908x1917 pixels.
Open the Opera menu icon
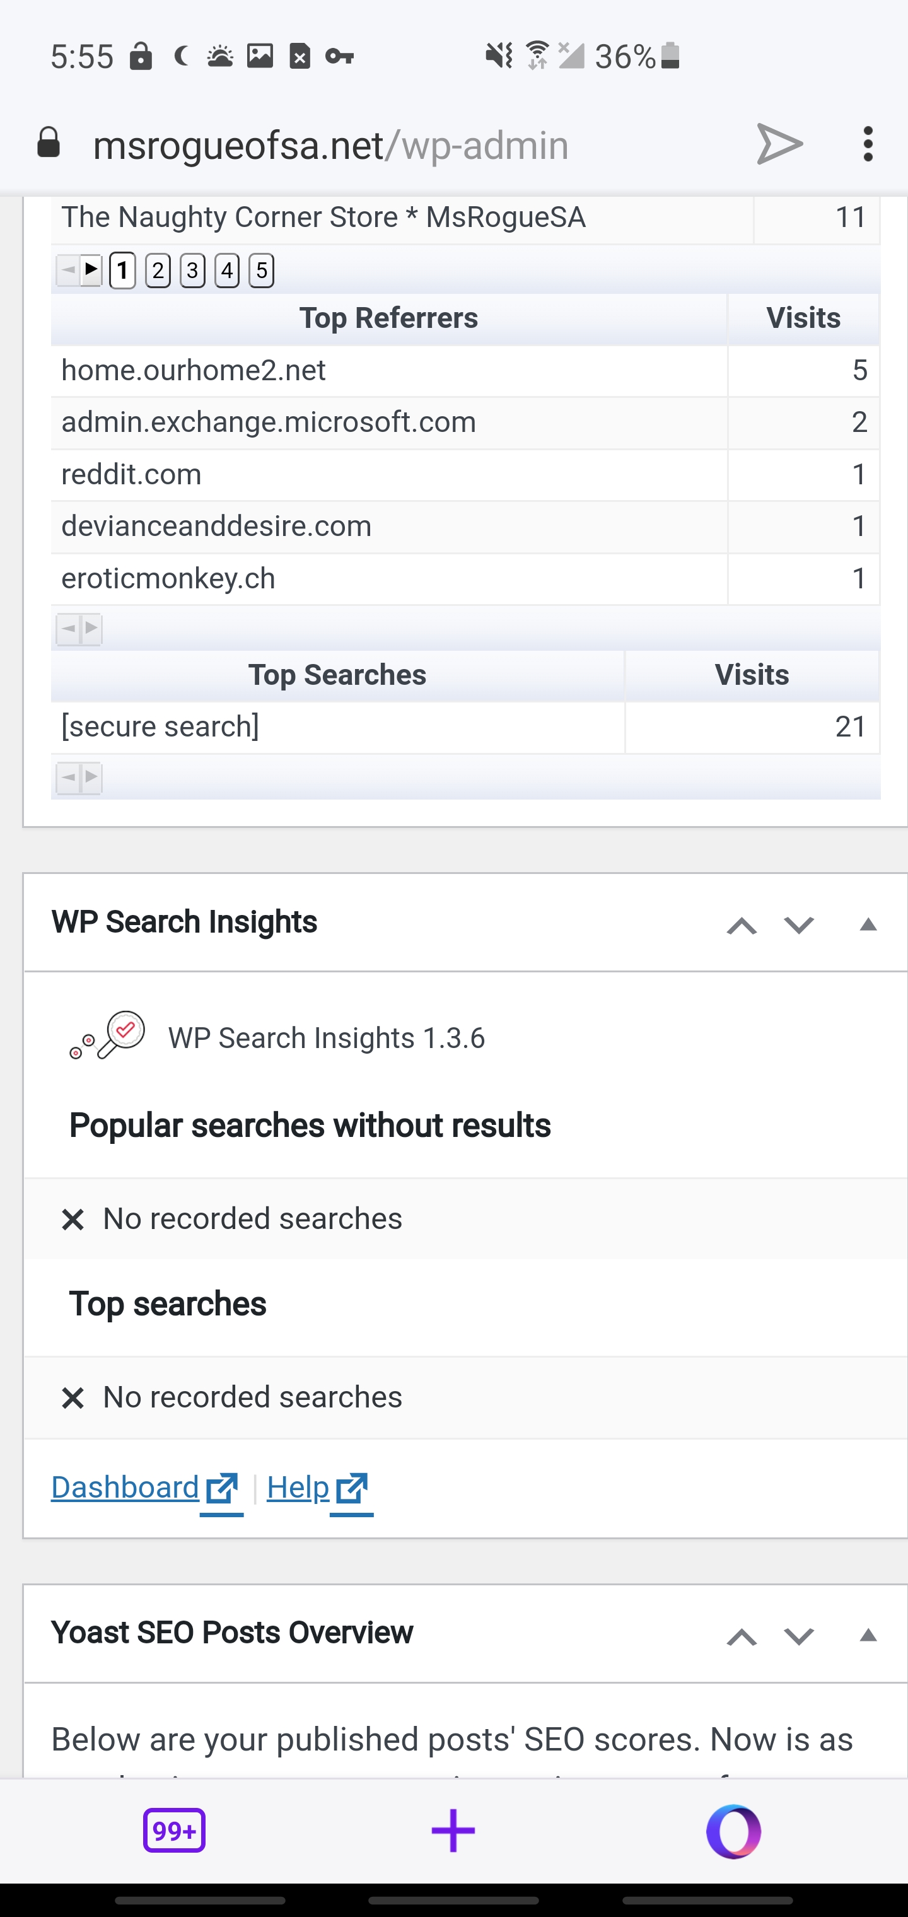(x=733, y=1831)
